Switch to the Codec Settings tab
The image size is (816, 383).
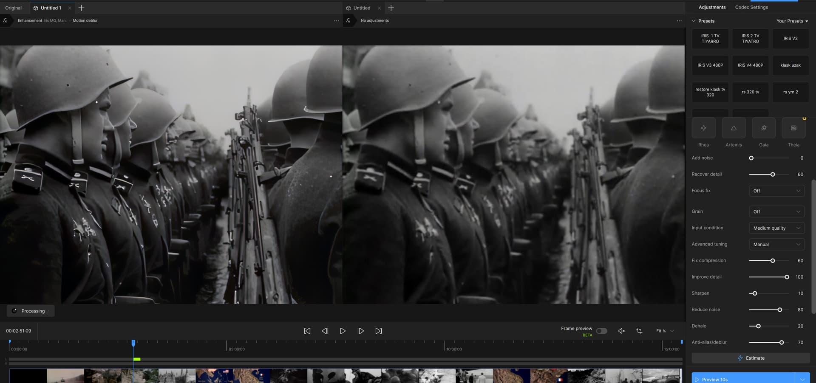[751, 7]
